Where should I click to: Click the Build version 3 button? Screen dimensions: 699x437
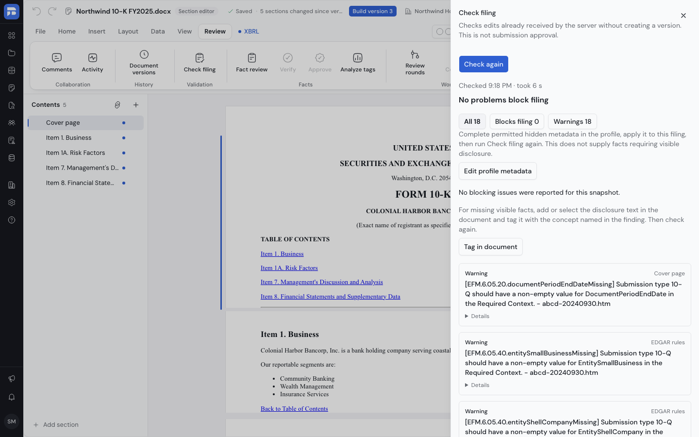coord(373,11)
